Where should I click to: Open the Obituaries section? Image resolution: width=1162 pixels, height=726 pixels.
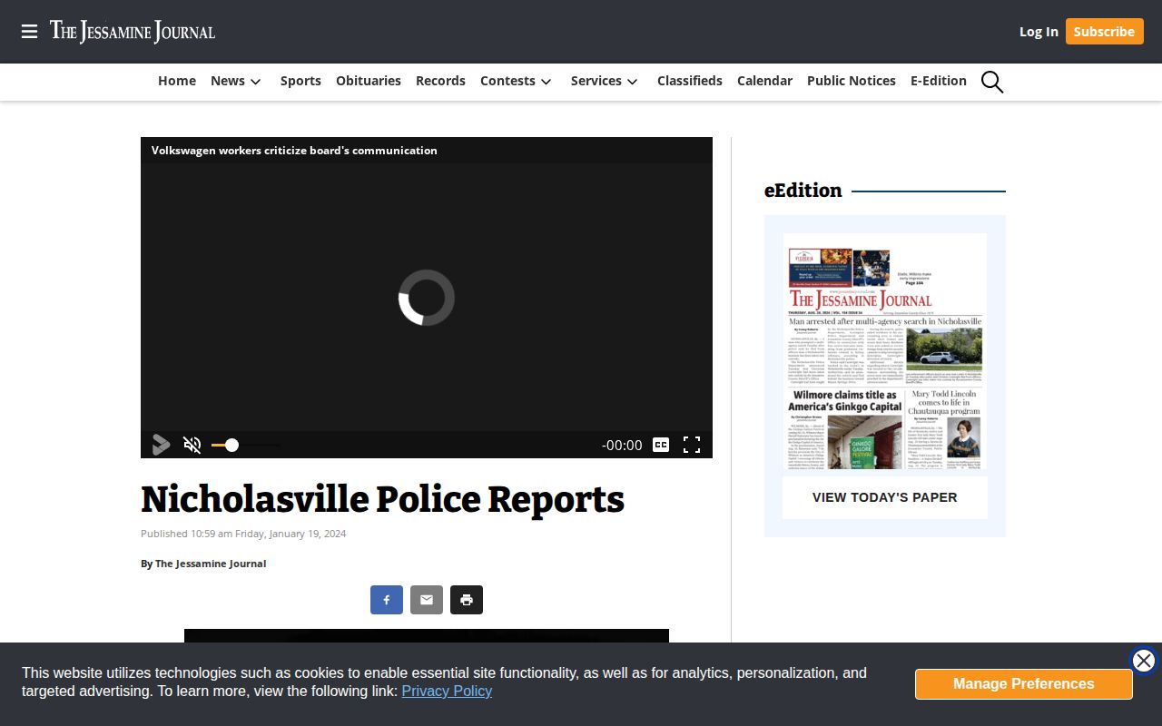tap(369, 81)
